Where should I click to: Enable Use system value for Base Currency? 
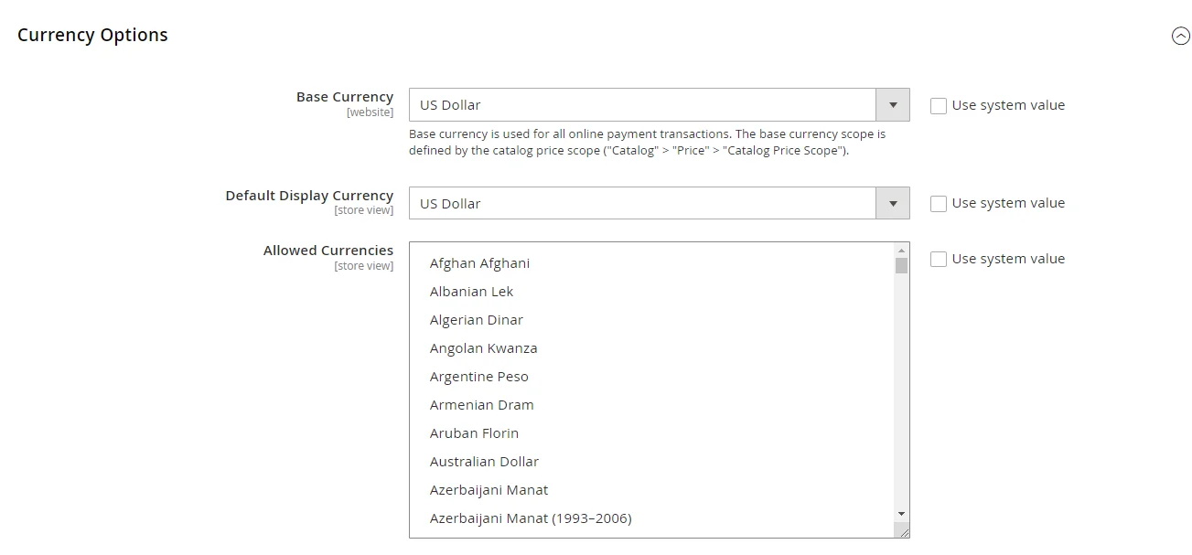939,105
